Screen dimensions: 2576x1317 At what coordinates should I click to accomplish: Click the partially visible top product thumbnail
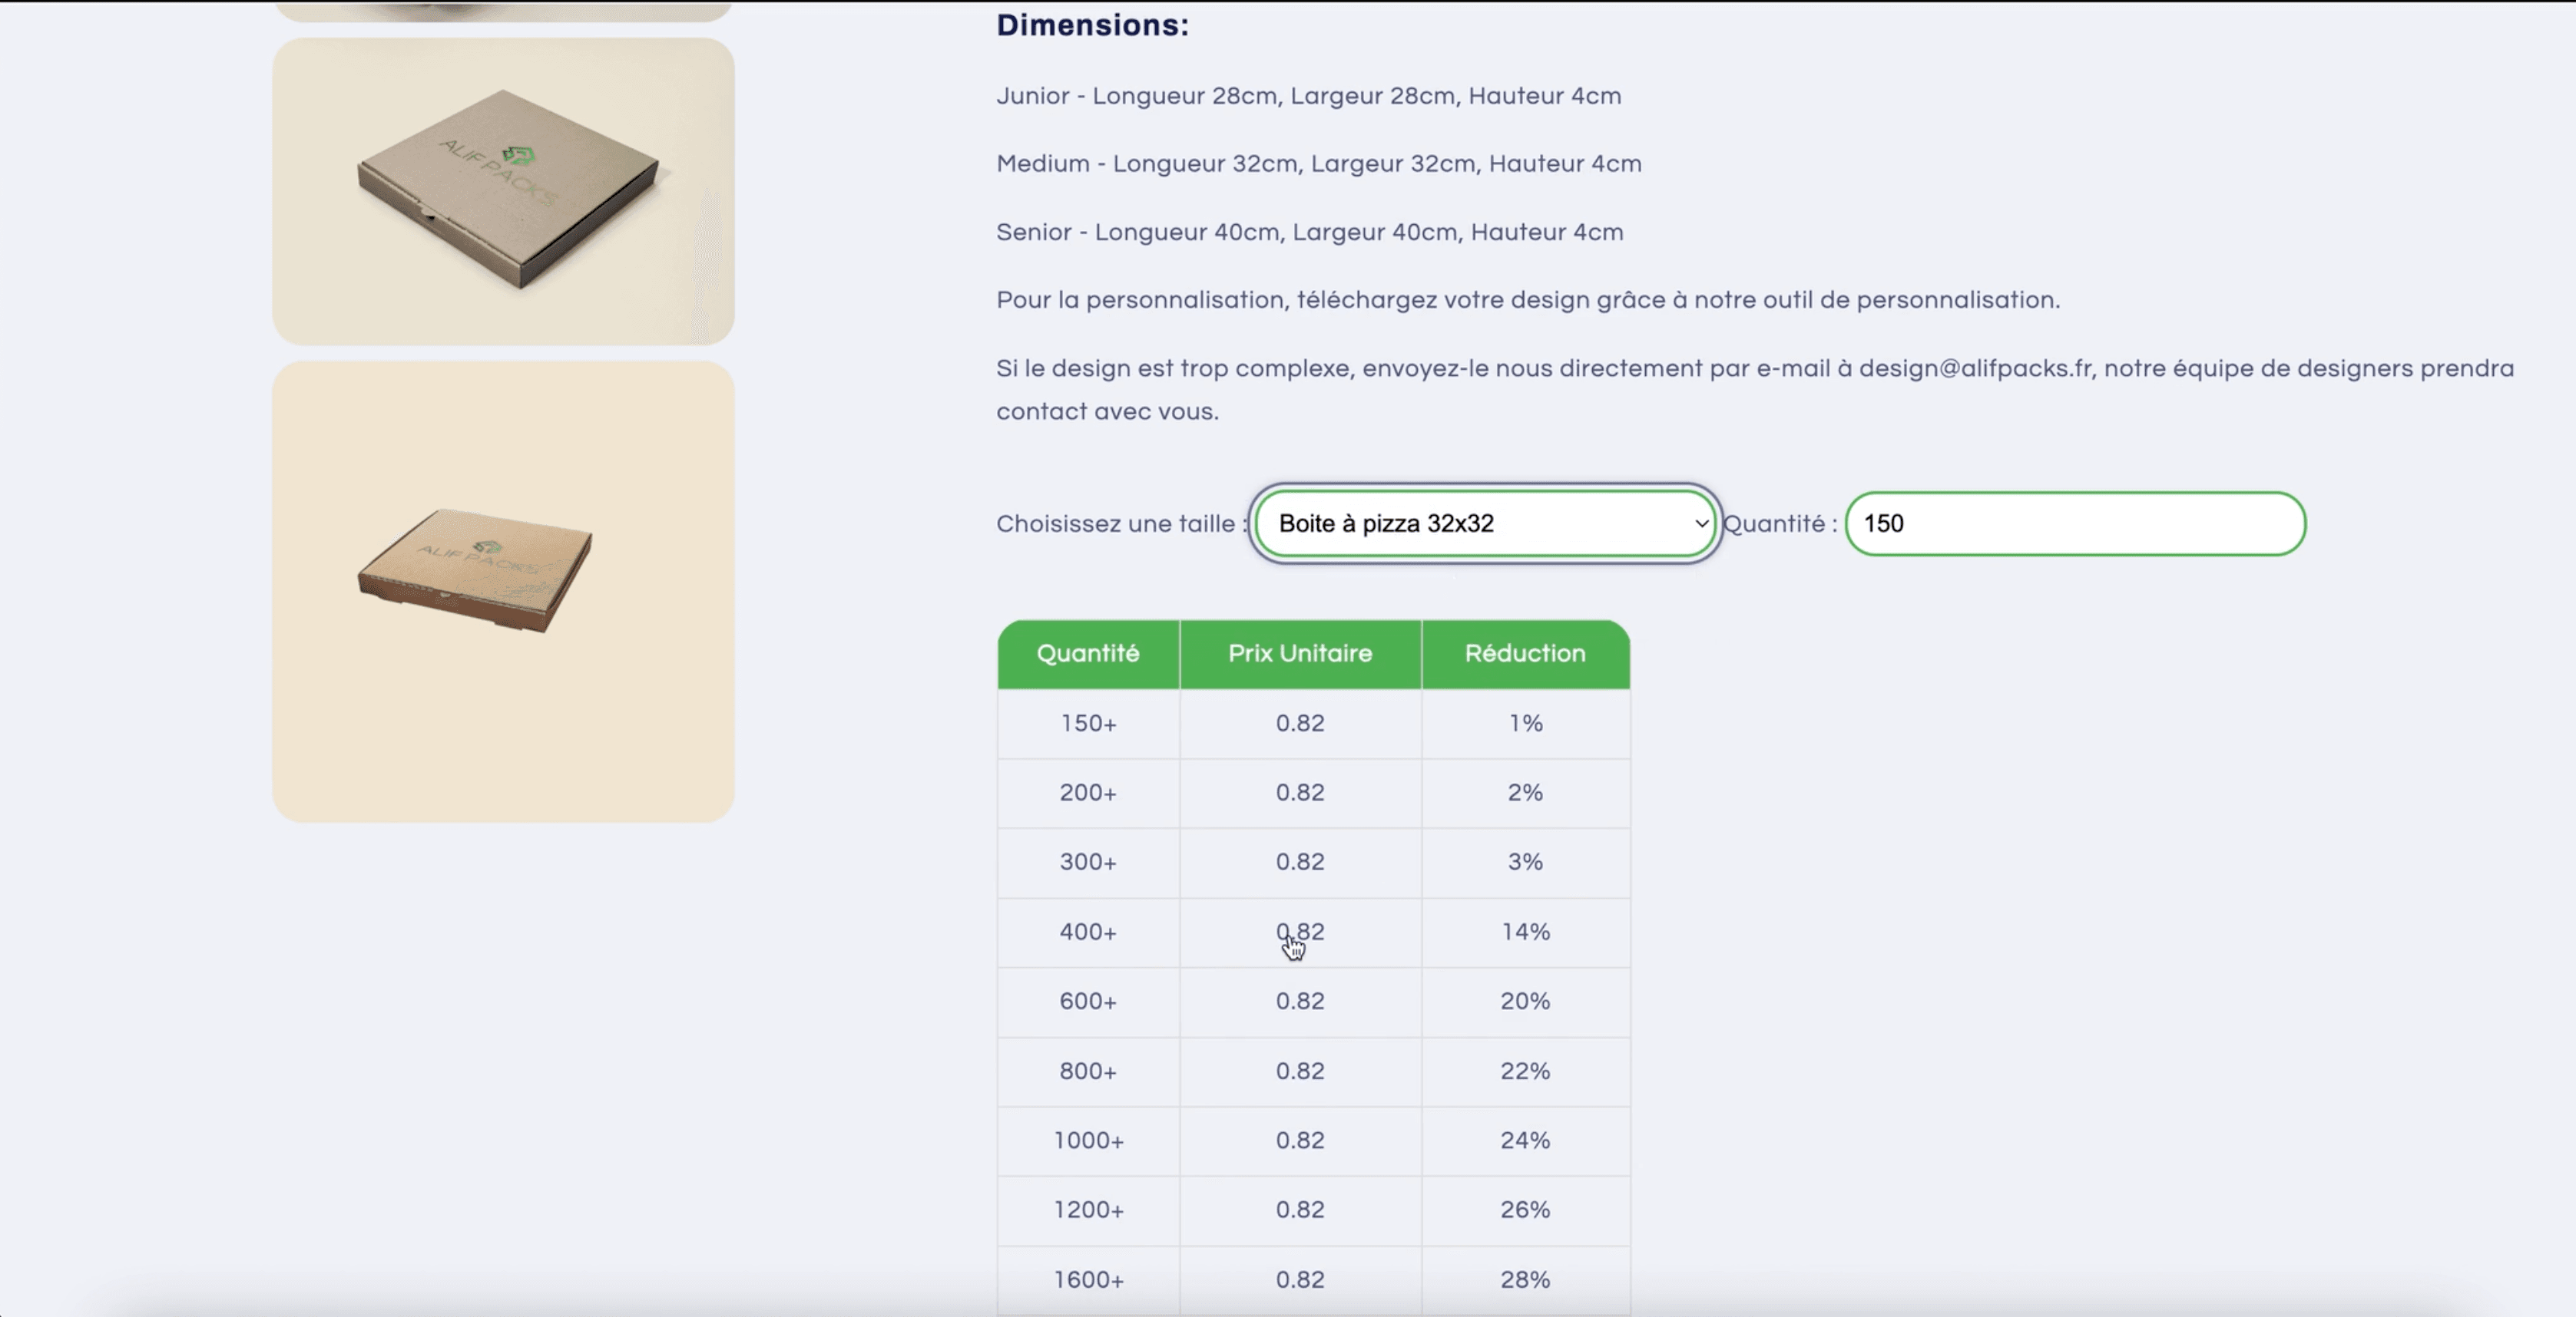[503, 11]
